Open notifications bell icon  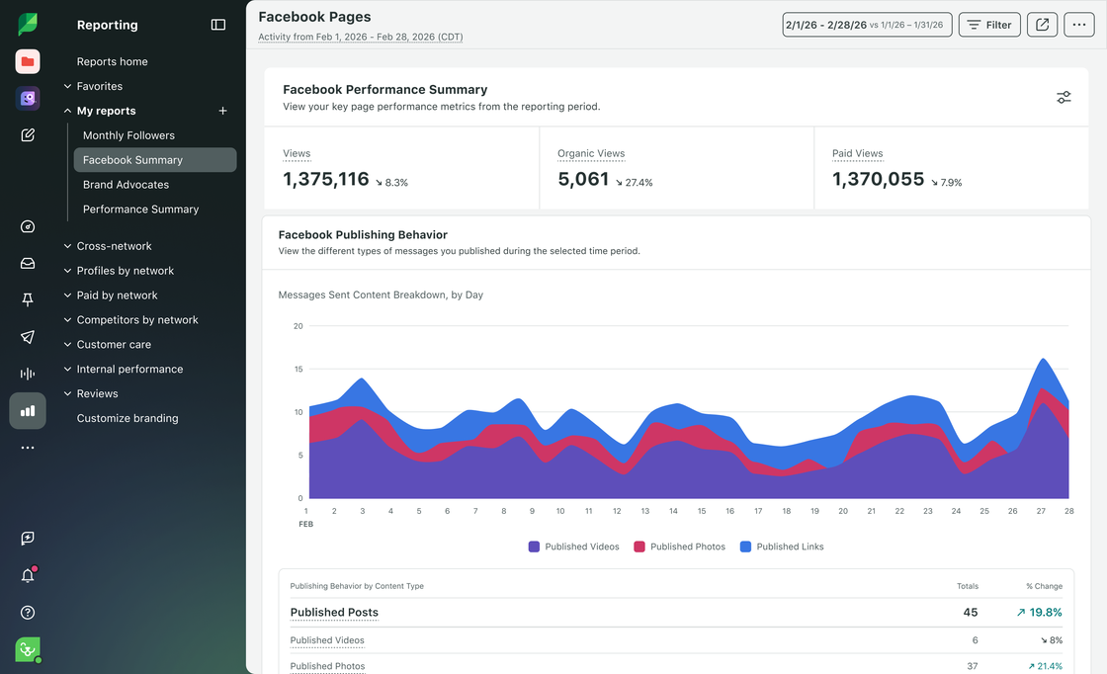tap(28, 575)
